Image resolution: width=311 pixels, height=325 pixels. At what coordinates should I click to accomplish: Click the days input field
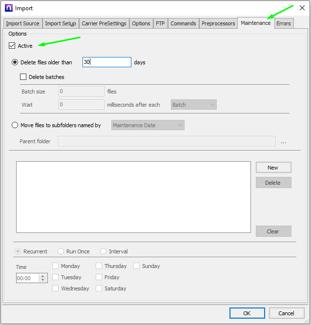click(107, 62)
